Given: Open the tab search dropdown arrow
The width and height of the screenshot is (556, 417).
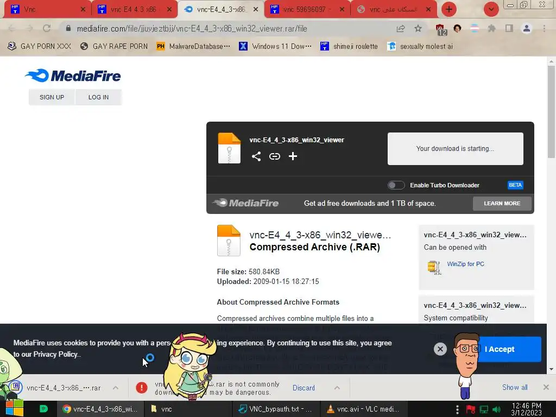Looking at the screenshot, I should [x=491, y=9].
